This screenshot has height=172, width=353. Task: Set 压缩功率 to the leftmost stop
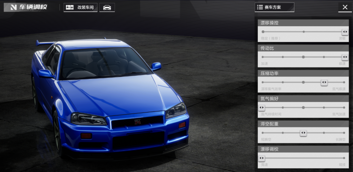coord(262,82)
